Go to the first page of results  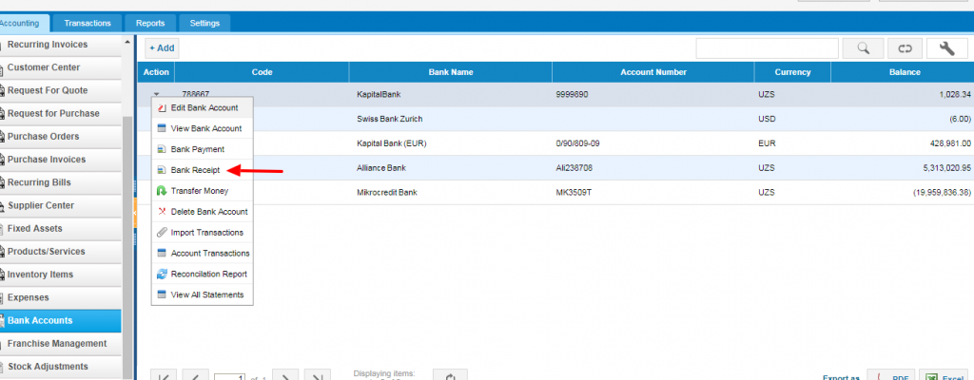[x=165, y=375]
